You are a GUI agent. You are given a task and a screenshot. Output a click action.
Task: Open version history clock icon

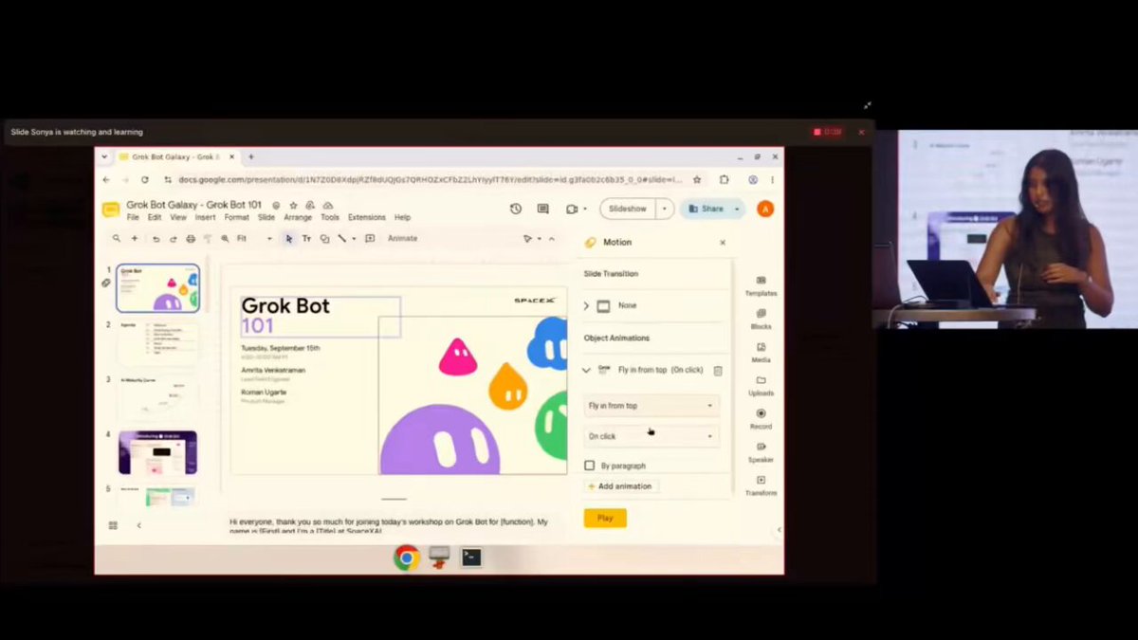click(x=516, y=209)
